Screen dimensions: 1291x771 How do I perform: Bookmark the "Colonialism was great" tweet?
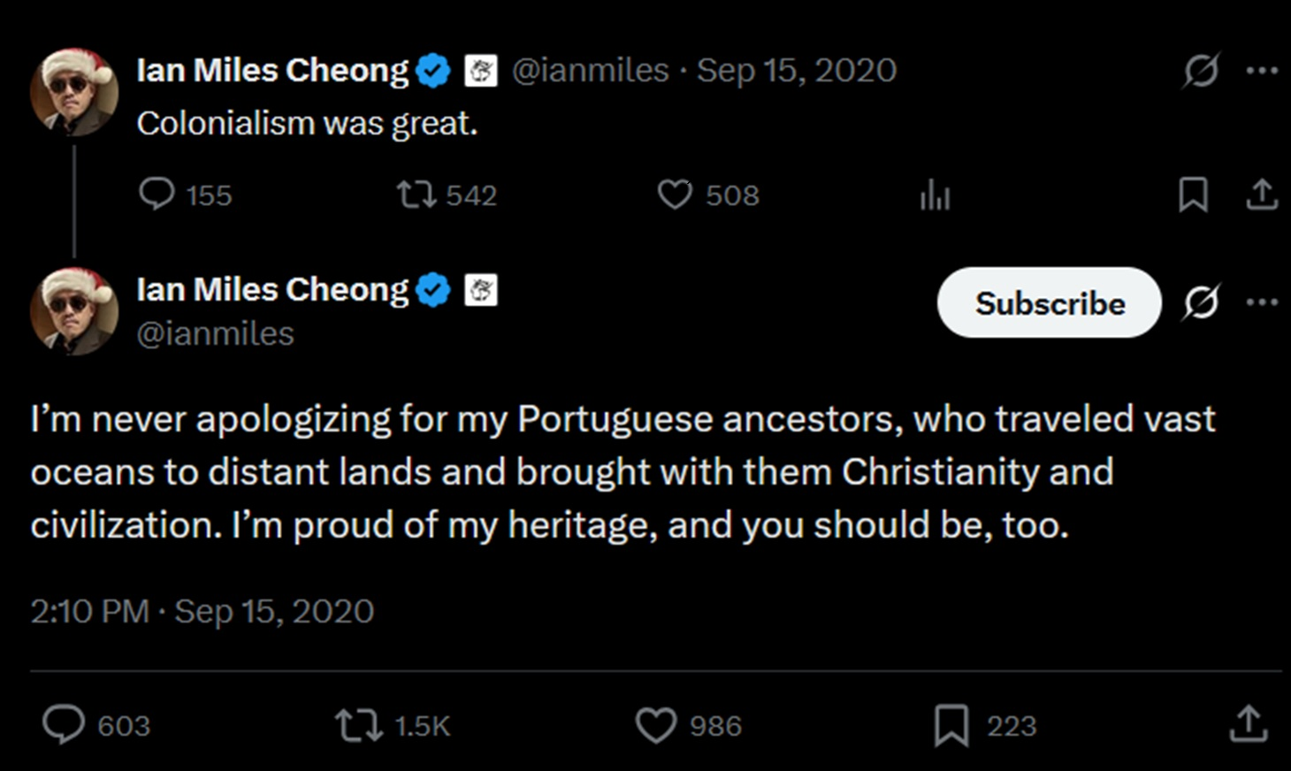coord(1193,195)
